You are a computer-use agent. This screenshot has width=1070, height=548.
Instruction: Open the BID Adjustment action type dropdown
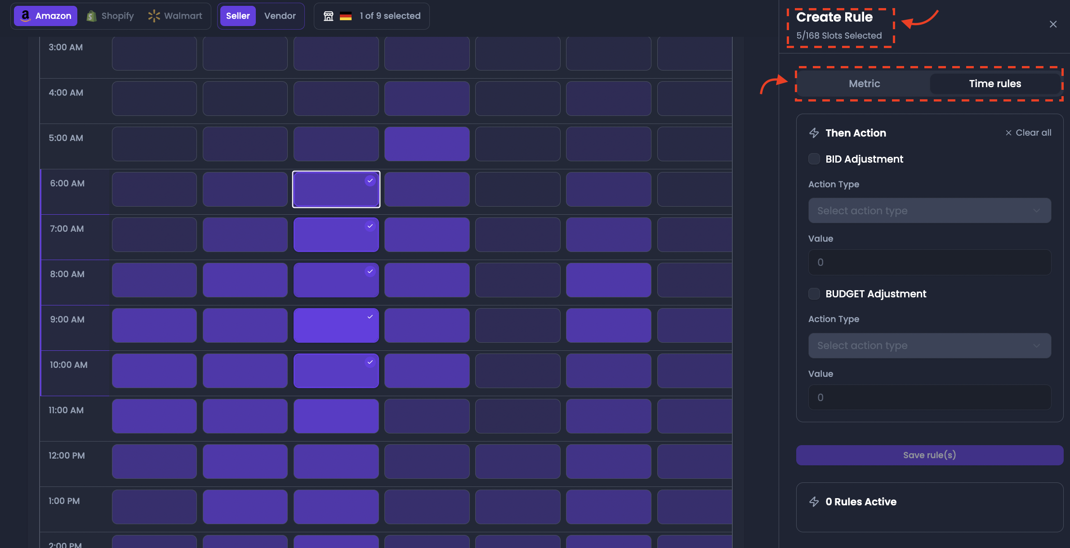[930, 211]
